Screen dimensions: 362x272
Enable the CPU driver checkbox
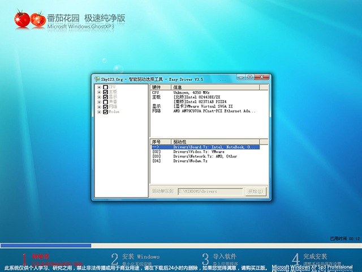[x=106, y=87]
